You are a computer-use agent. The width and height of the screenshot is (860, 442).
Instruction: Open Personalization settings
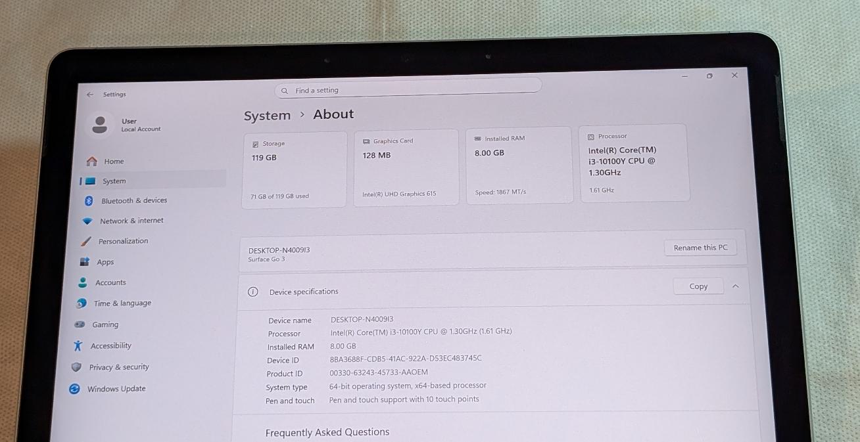click(123, 242)
